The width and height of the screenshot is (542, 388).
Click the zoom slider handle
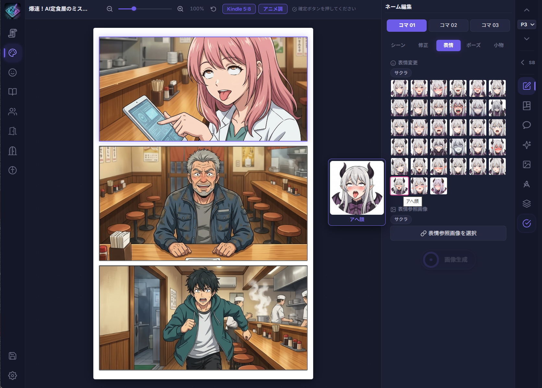coord(134,9)
